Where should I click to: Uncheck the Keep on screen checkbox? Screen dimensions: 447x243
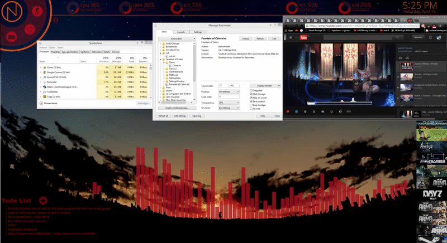(x=251, y=98)
